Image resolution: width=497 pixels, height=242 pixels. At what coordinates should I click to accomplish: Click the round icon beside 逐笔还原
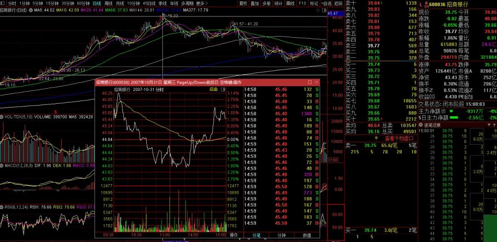pos(421,124)
